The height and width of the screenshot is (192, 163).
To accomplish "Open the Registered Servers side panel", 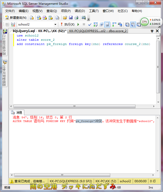I will pos(5,42).
